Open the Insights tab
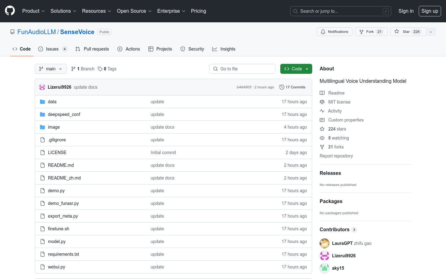This screenshot has height=279, width=446. [224, 49]
